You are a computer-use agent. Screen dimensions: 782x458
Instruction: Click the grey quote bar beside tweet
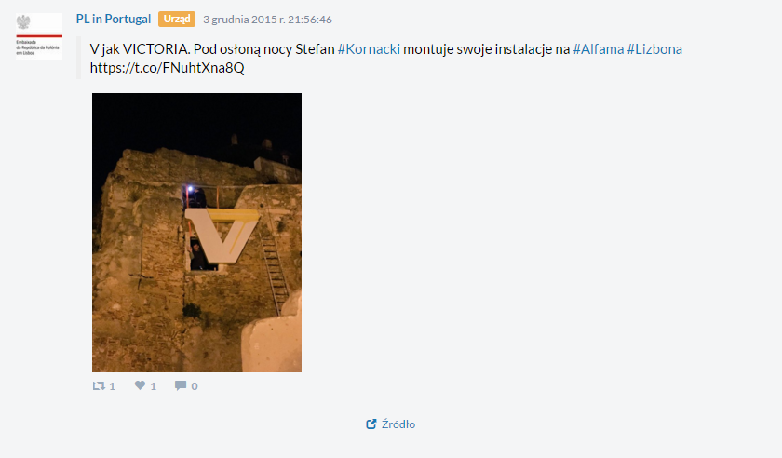[79, 58]
